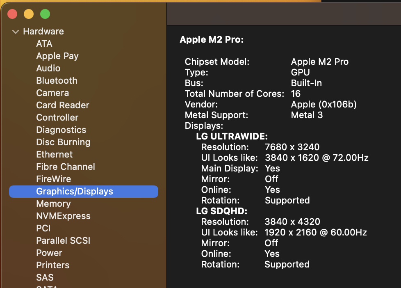Click the 'Apple M2 Pro:' heading

pyautogui.click(x=212, y=39)
